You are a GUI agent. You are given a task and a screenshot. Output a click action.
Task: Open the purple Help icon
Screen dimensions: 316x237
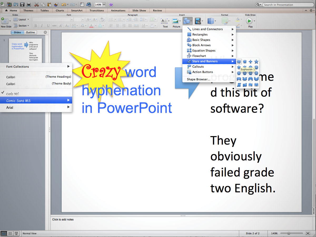111,4
